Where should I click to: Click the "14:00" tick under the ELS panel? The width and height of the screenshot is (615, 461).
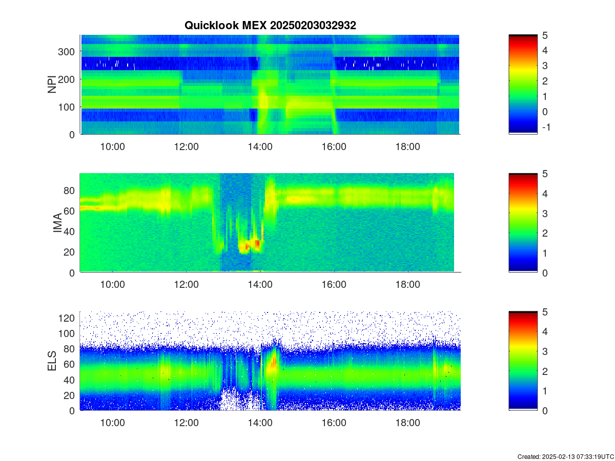click(x=260, y=423)
